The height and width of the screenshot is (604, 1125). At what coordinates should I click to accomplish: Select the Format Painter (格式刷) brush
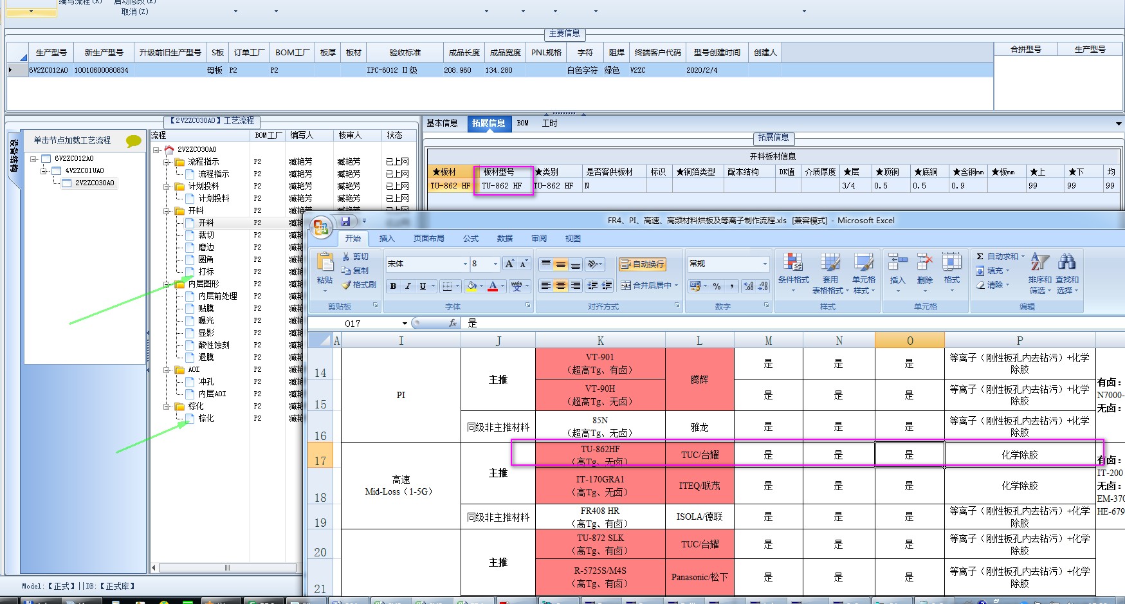346,285
